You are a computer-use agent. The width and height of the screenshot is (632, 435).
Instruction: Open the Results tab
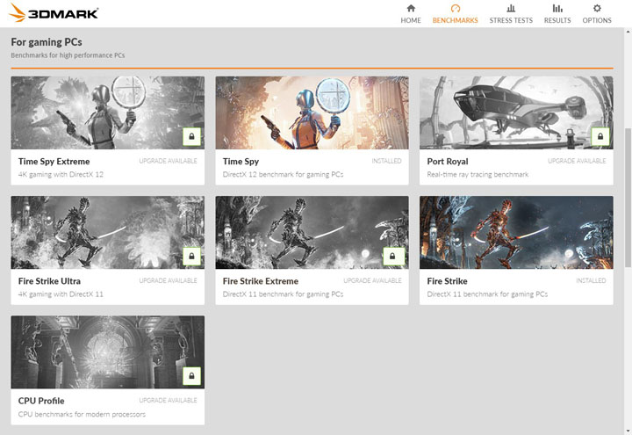[x=557, y=14]
